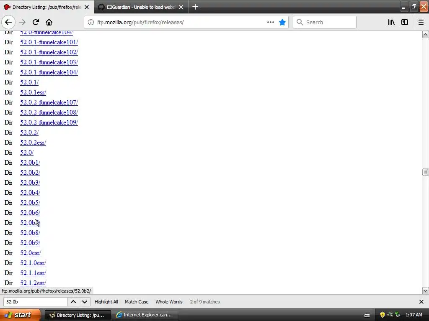Go back using the back arrow button
The image size is (429, 321).
coord(8,22)
